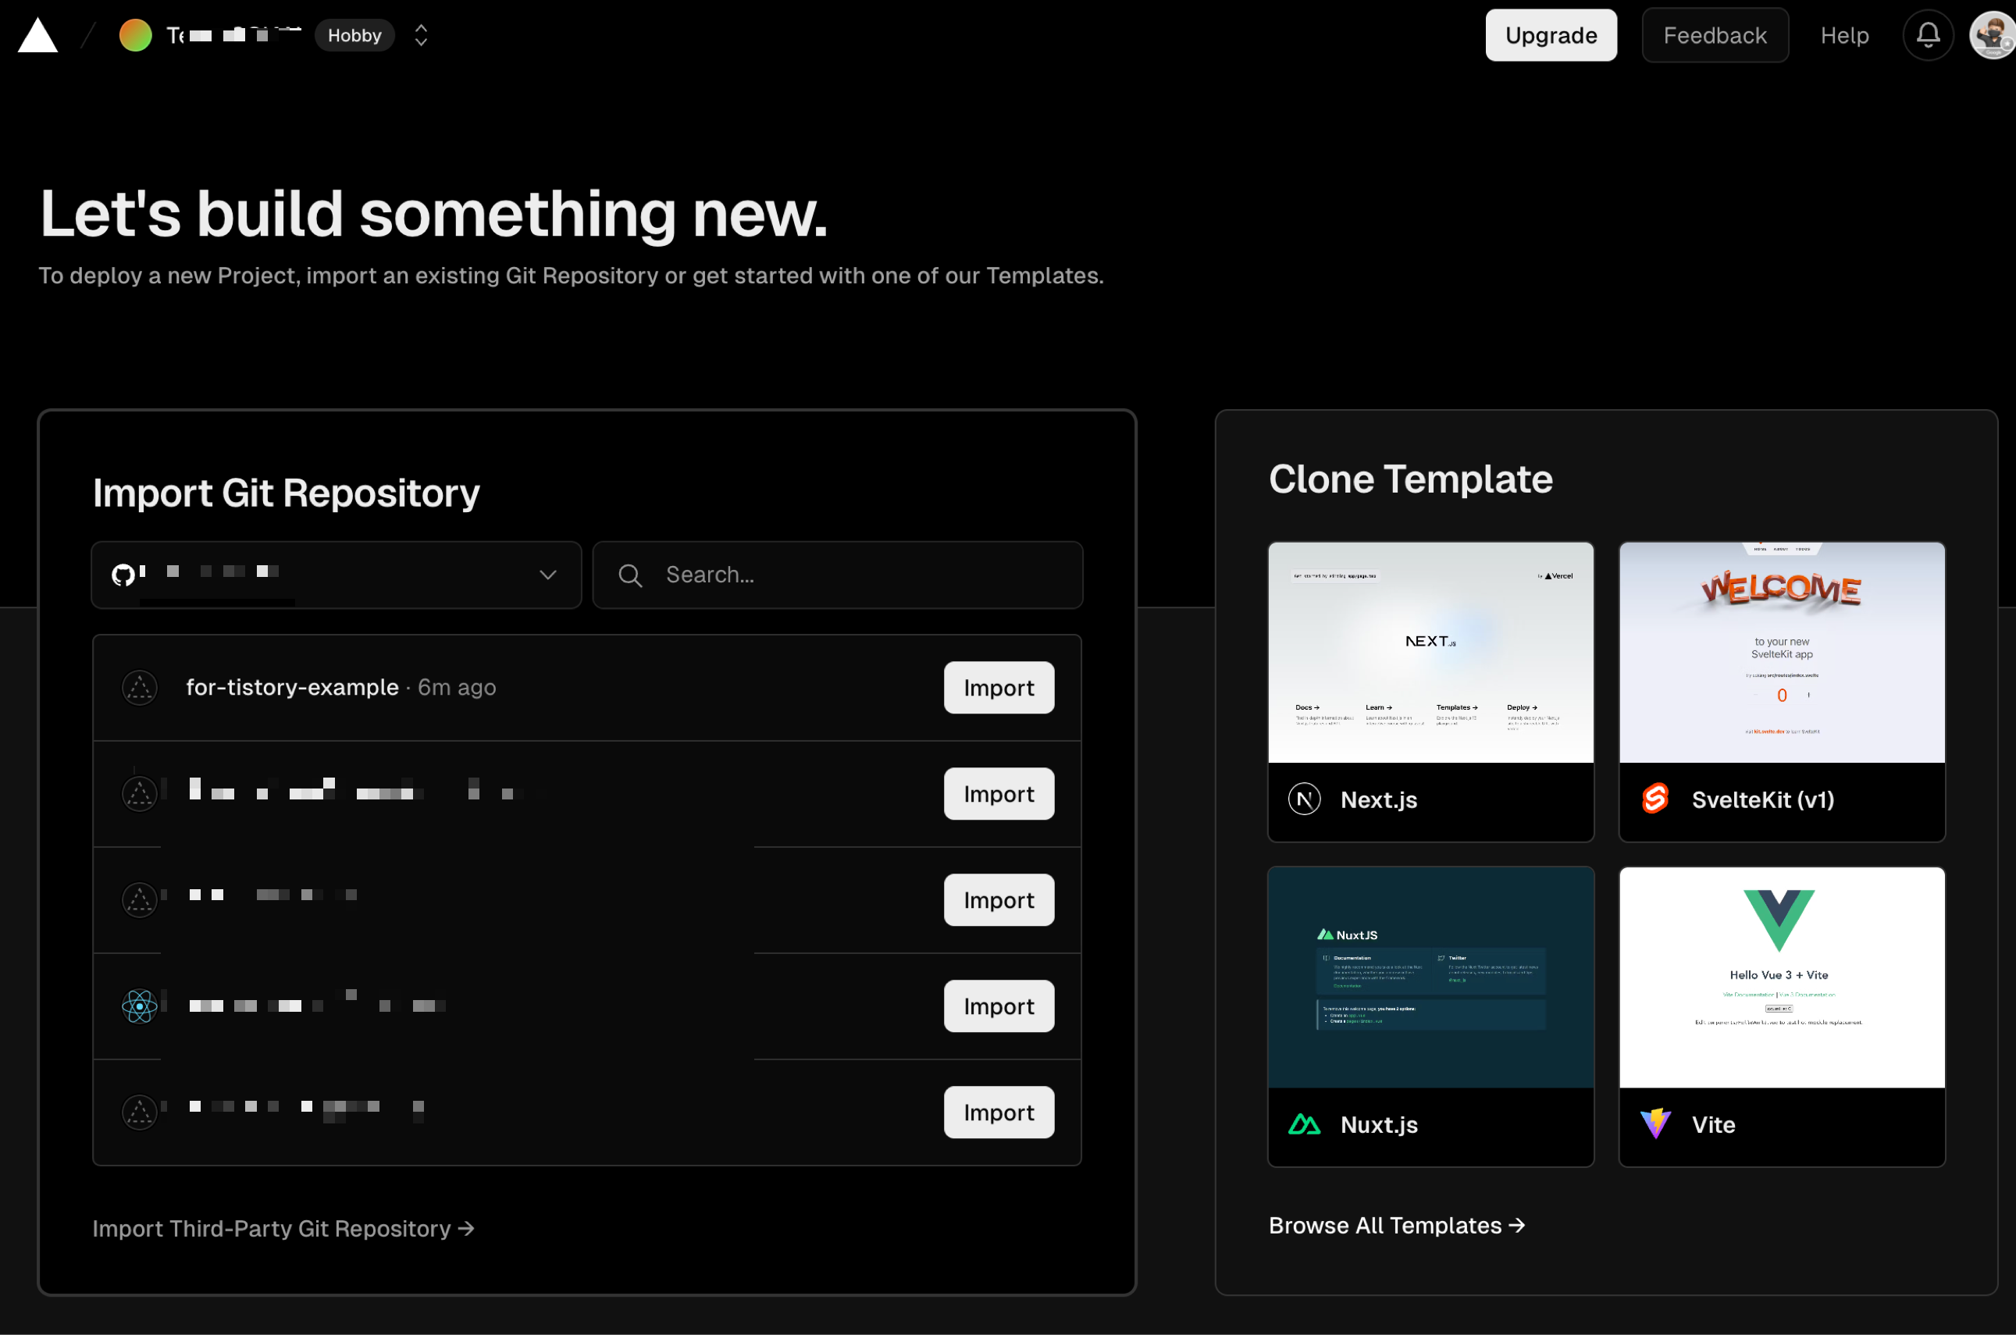Click the SvelteKit logo icon
Image resolution: width=2016 pixels, height=1335 pixels.
(x=1655, y=799)
